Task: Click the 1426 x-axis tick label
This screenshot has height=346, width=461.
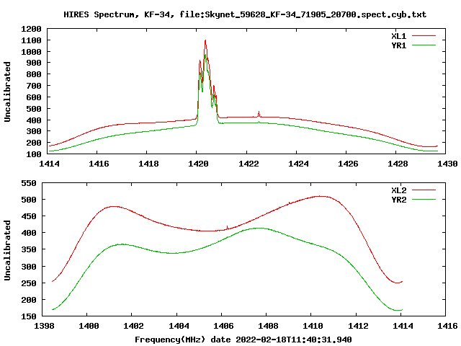Action: (x=348, y=164)
